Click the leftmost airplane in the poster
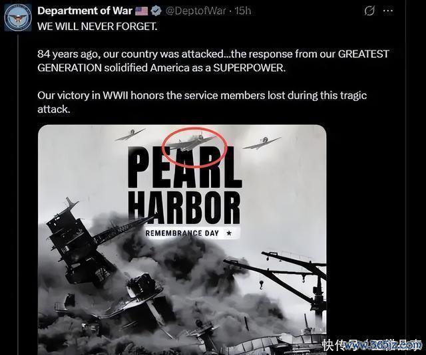 130,134
